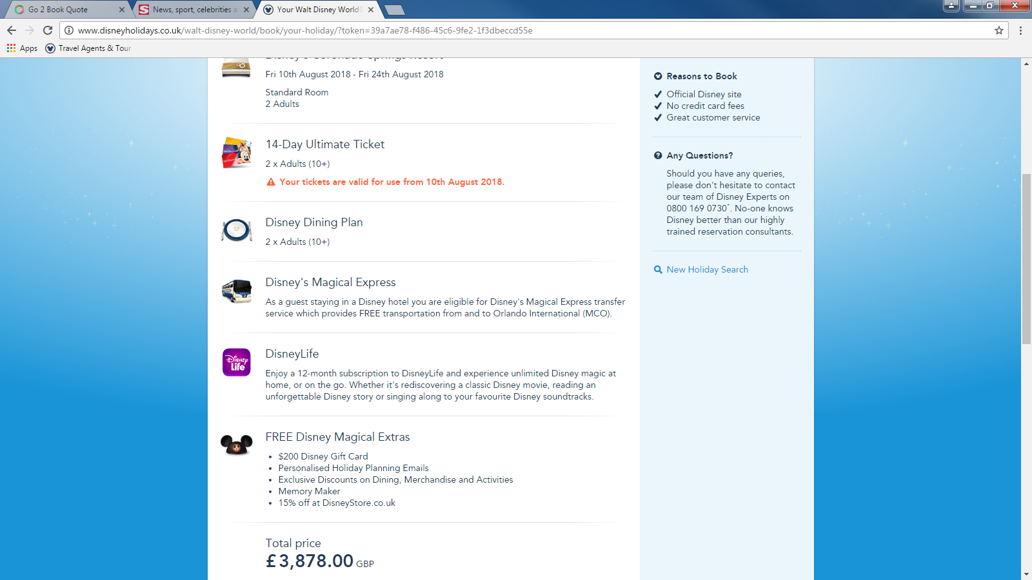
Task: Bookmark this page with the star icon
Action: pos(999,30)
